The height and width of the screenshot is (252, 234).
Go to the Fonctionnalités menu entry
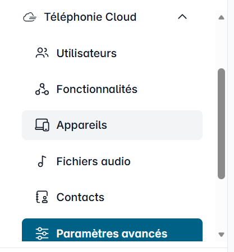97,89
